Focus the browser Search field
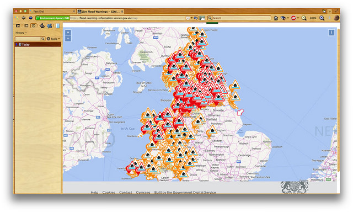This screenshot has width=353, height=212. click(x=242, y=18)
